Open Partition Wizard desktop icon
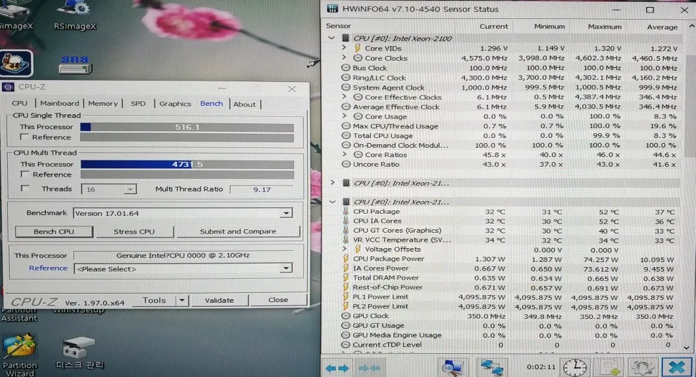This screenshot has width=696, height=377. tap(20, 355)
